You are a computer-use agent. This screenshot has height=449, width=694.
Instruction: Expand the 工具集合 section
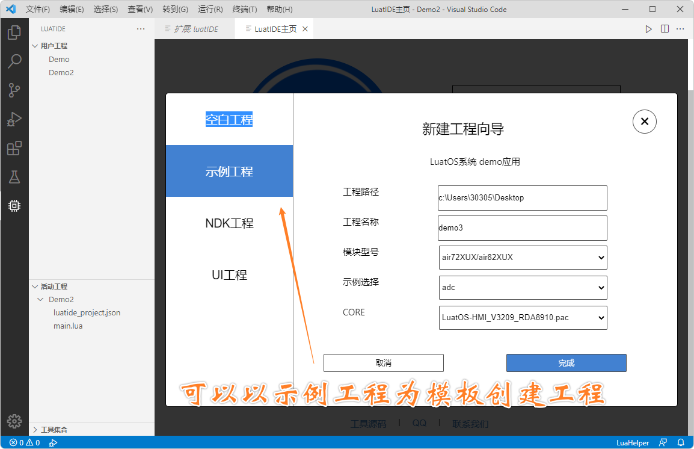35,430
